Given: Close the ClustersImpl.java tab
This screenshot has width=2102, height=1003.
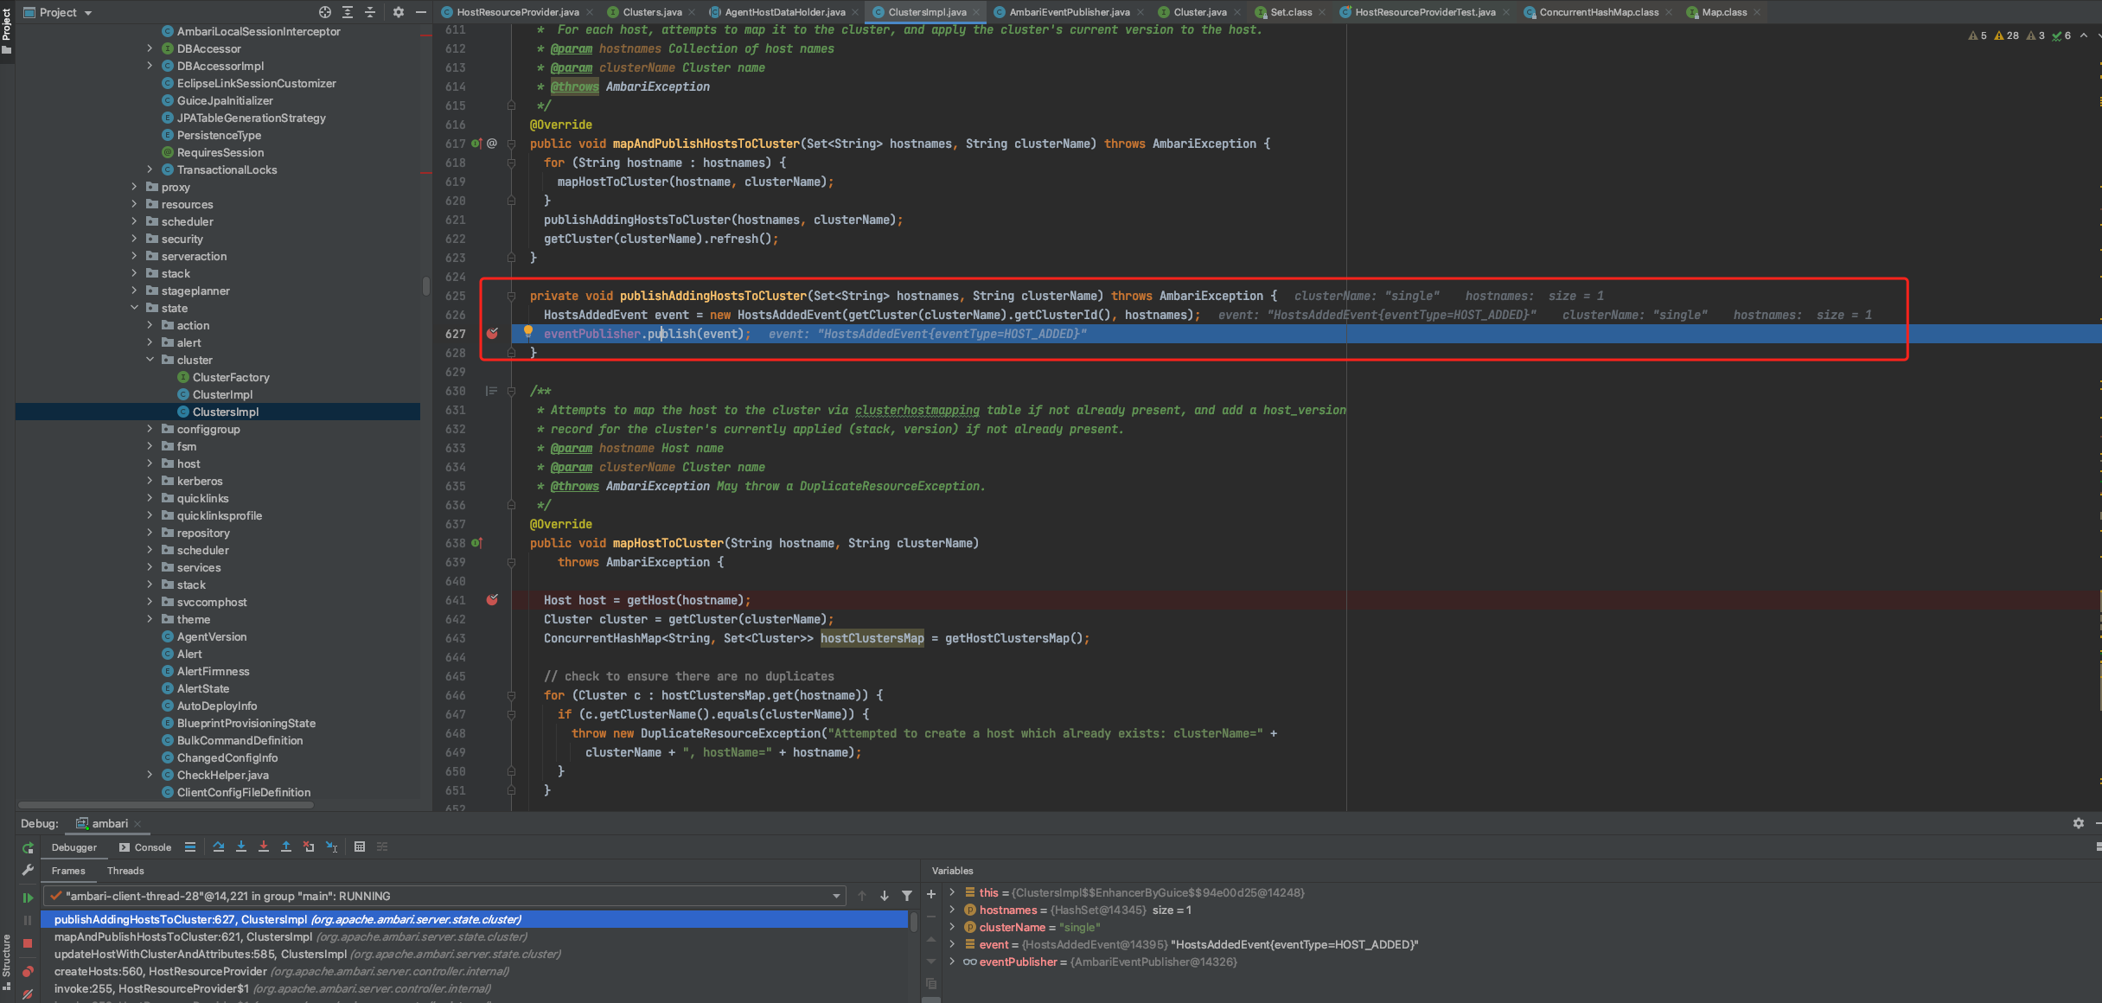Looking at the screenshot, I should [x=976, y=12].
